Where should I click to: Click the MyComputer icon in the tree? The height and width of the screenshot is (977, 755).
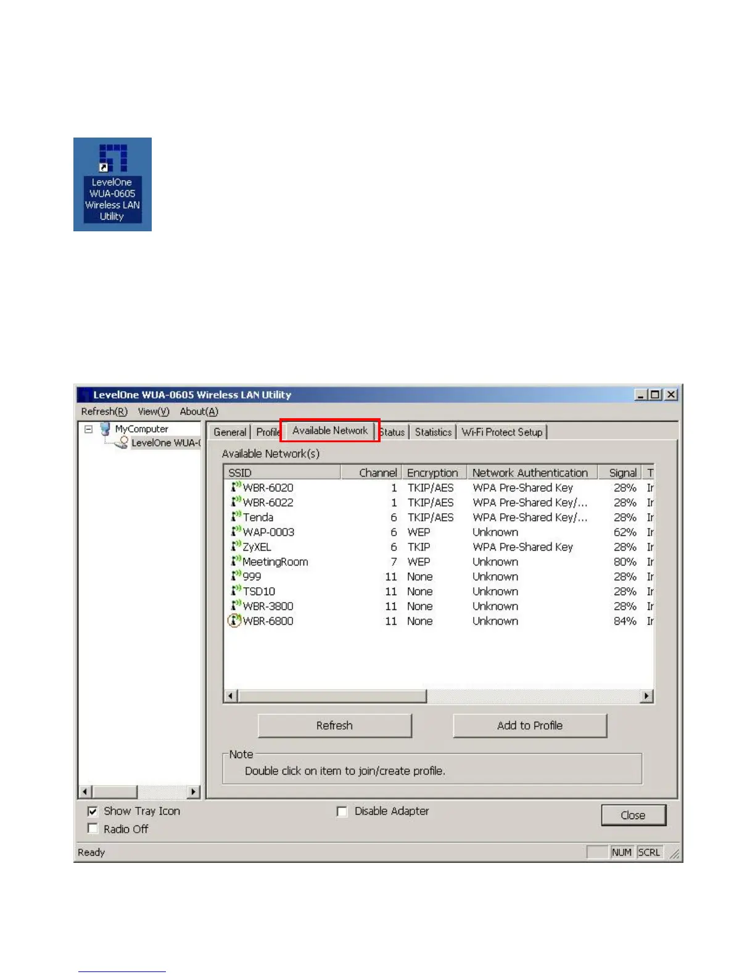105,428
